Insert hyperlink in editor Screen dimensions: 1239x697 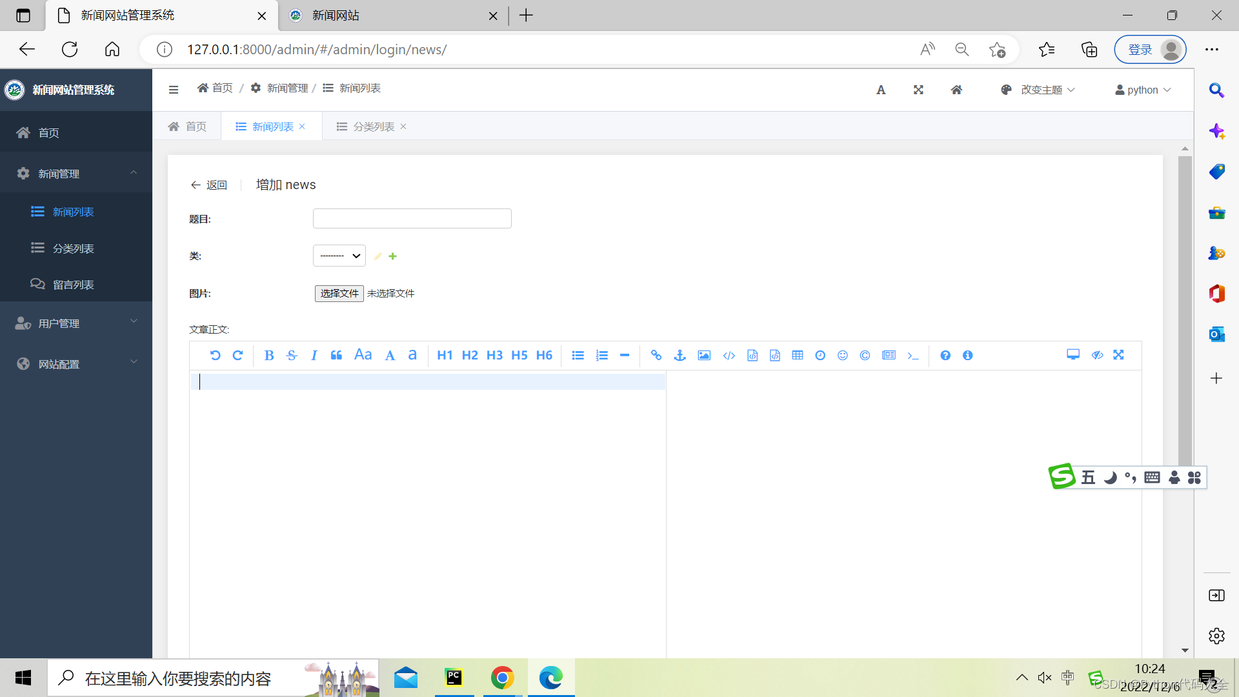pos(656,356)
